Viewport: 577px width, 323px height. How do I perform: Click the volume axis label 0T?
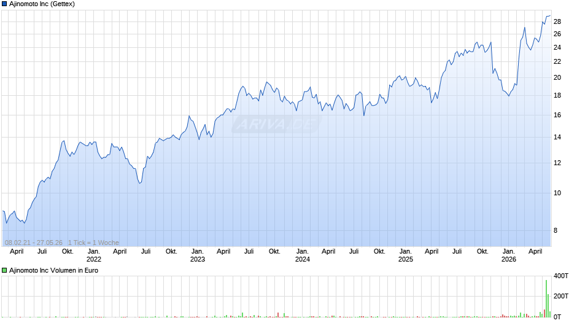557,317
